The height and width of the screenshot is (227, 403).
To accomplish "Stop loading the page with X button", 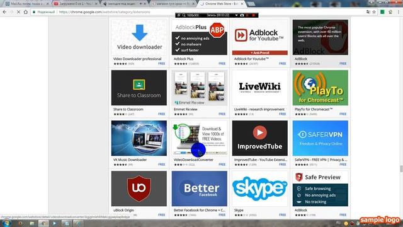I will (x=18, y=12).
